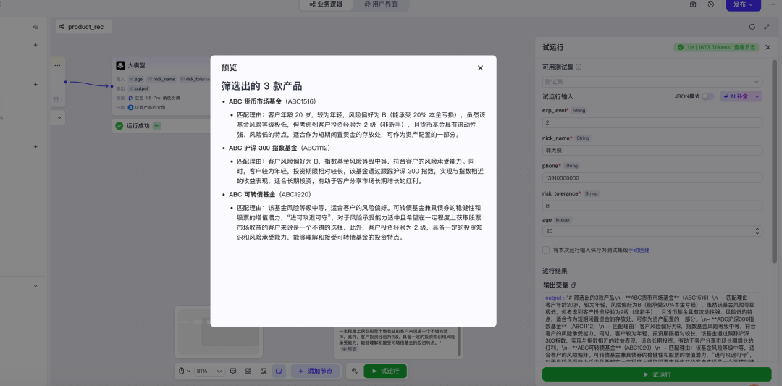Click the minimap icon in bottom toolbar

(277, 371)
